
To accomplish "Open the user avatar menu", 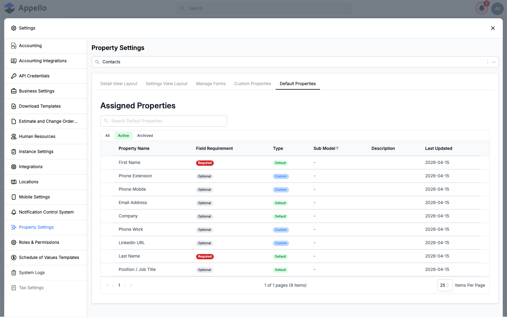I will point(497,8).
